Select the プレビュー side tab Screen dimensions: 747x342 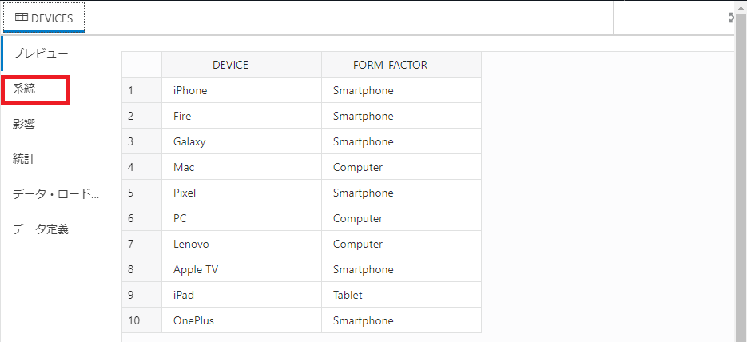point(40,54)
